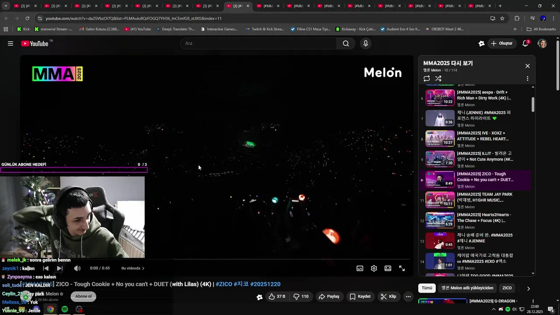Show more filter chips with right arrow
Screen dimensions: 560x315
528,288
